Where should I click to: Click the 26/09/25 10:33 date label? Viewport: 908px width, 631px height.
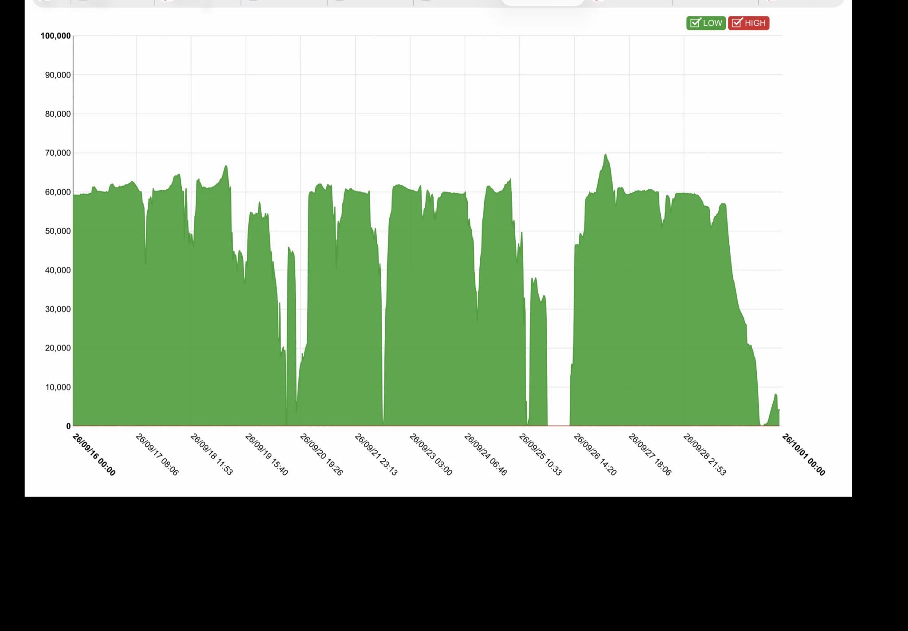tap(540, 455)
